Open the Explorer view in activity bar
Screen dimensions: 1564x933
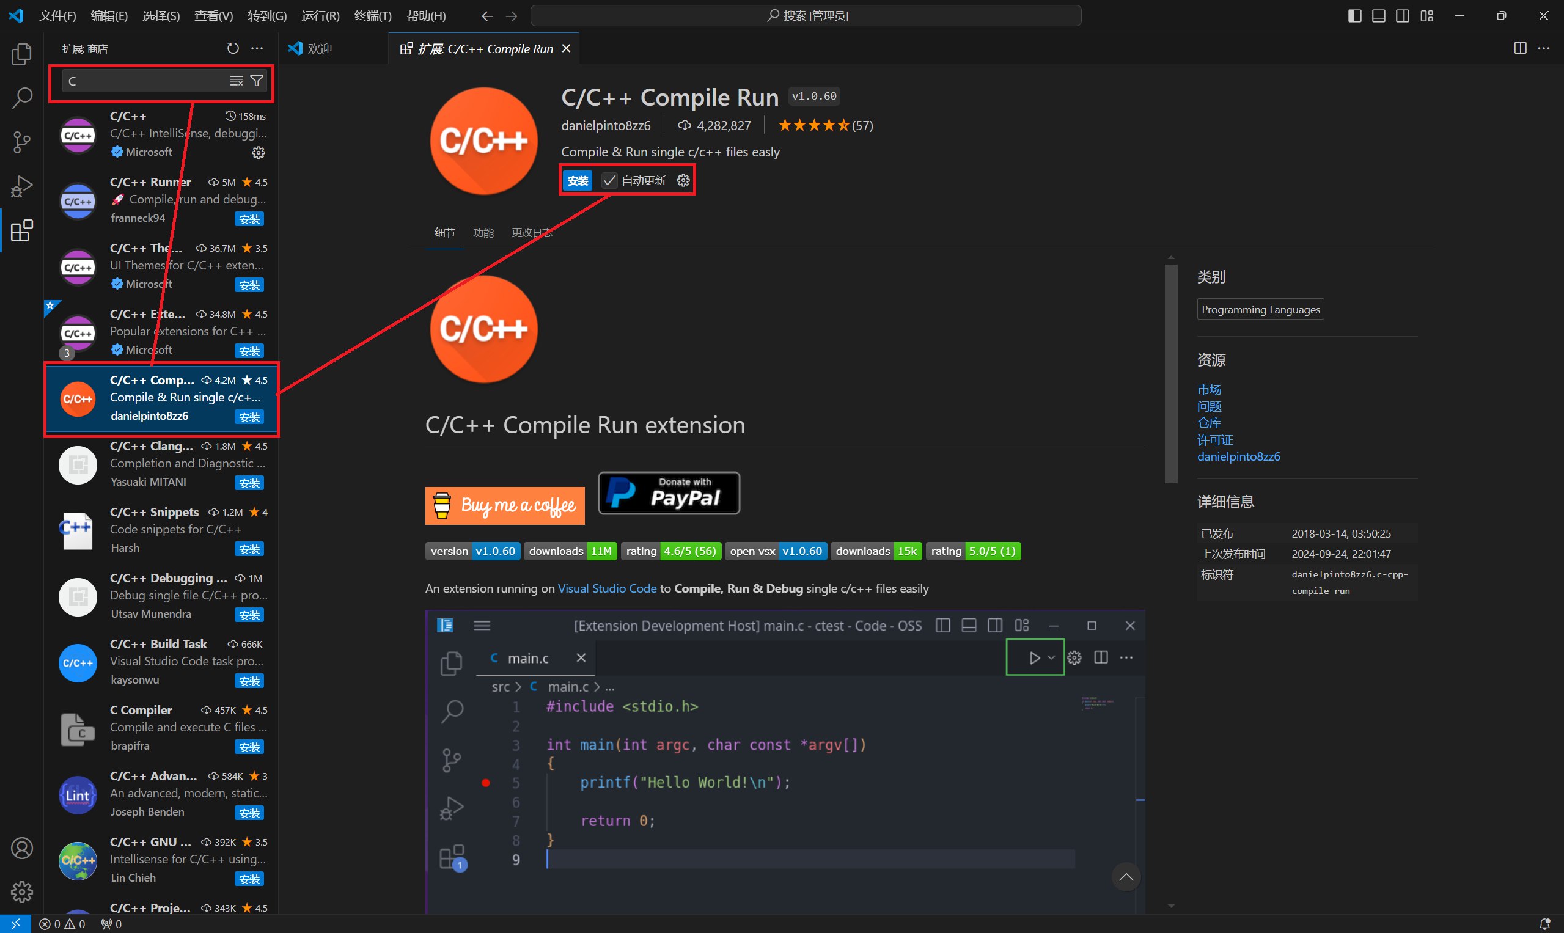tap(22, 54)
